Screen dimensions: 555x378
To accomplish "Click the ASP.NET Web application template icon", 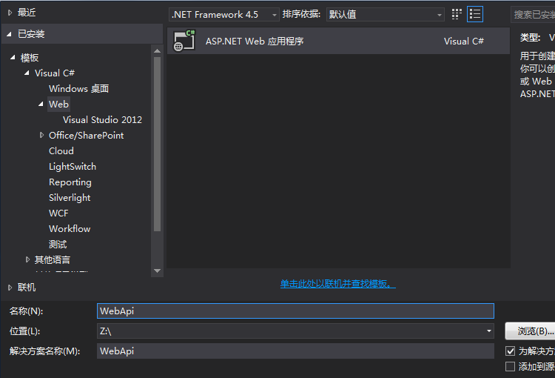I will pos(184,41).
